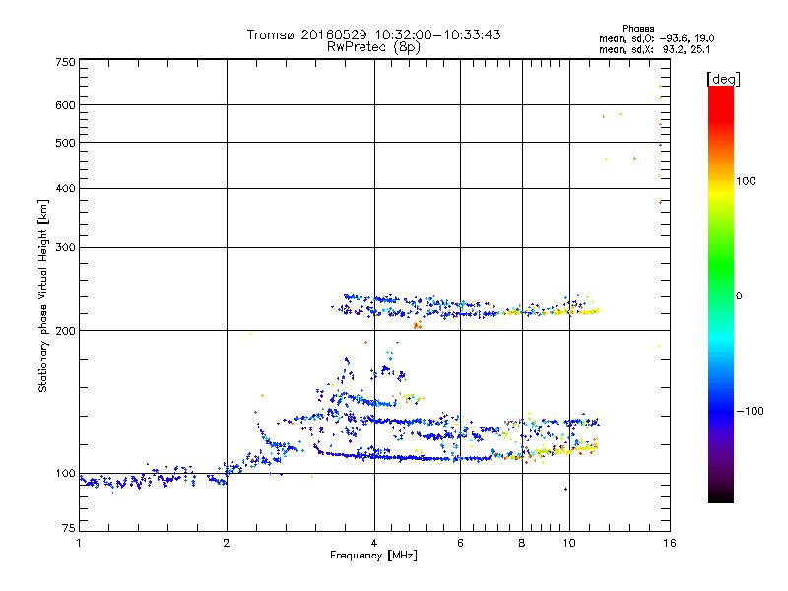Image resolution: width=788 pixels, height=591 pixels.
Task: Click the x-axis tick label "10"
Action: (x=569, y=543)
